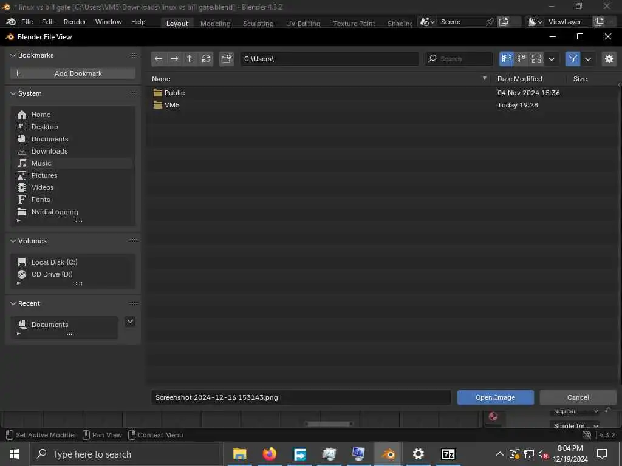
Task: Refresh the file list
Action: pos(207,59)
